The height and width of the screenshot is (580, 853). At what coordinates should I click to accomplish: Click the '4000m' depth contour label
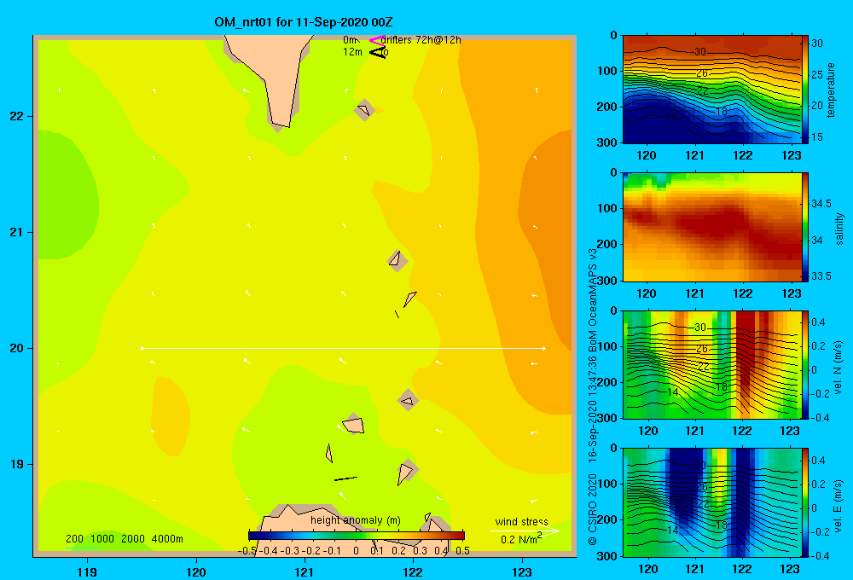point(167,539)
